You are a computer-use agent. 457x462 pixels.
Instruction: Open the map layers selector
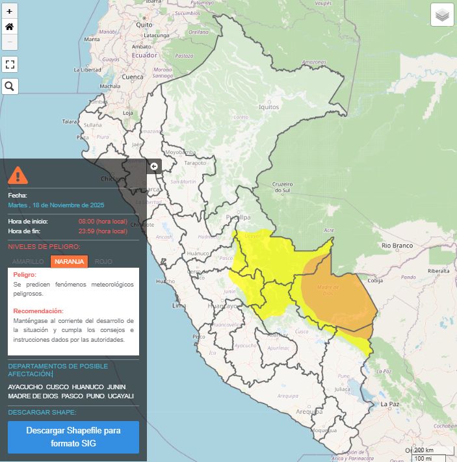[x=442, y=15]
